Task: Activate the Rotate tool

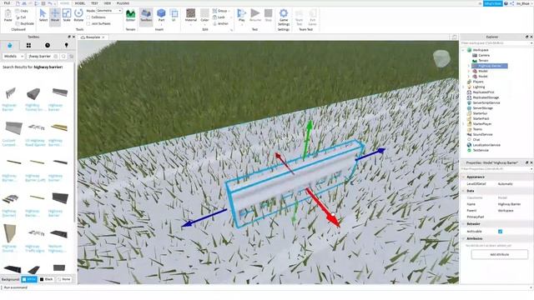Action: (x=78, y=16)
